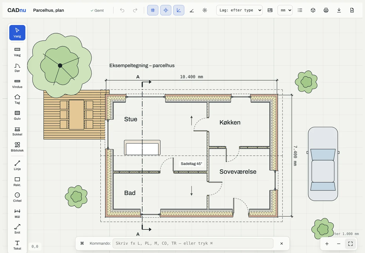Open the Lag: efter type dropdown
365x253 pixels.
point(239,10)
